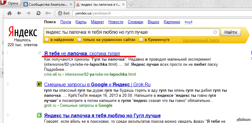252x123 pixels.
Task: Enable the в найденном checkbox
Action: pyautogui.click(x=47, y=40)
